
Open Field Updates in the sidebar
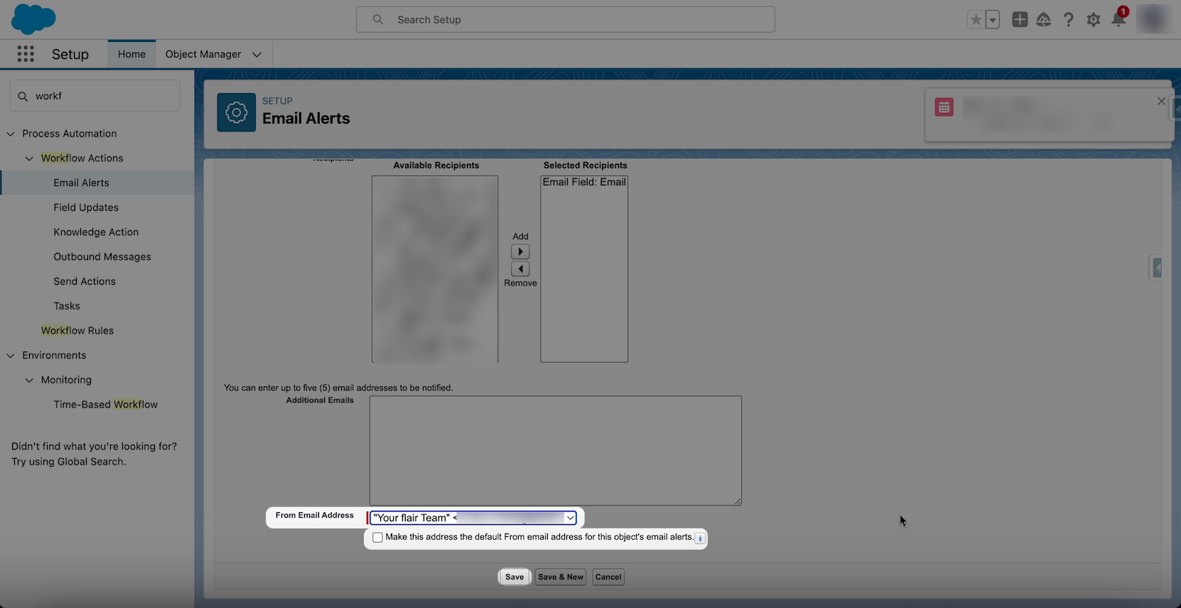[x=86, y=208]
